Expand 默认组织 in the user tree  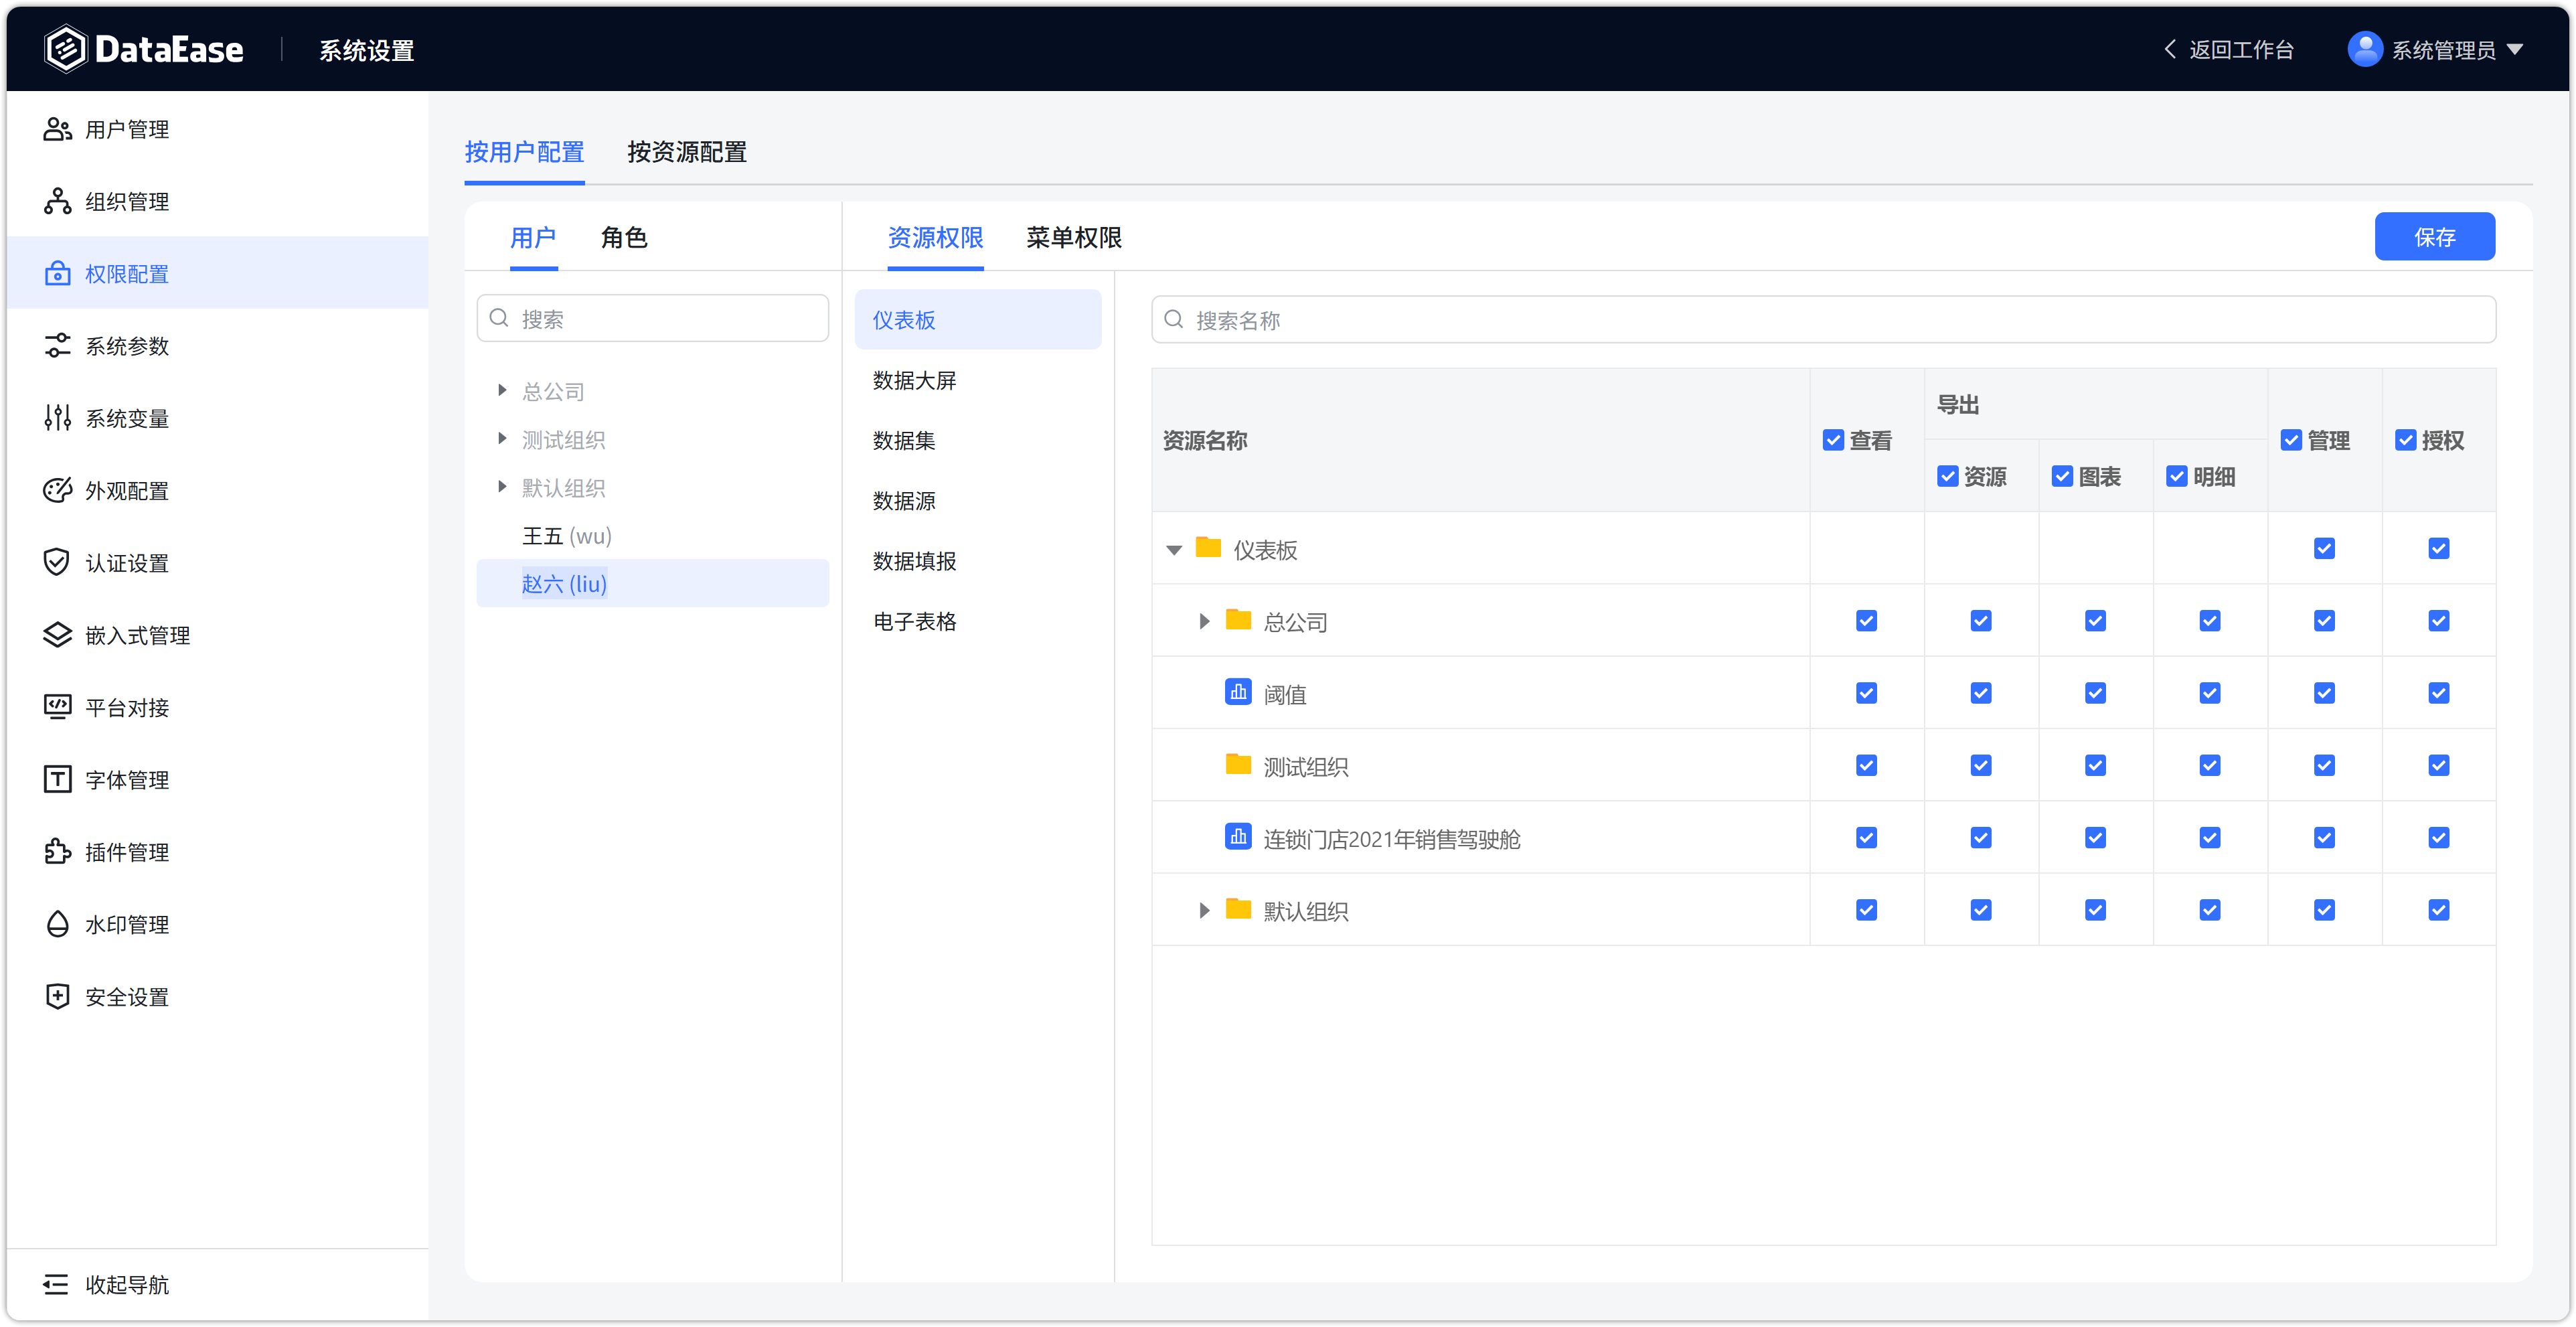click(x=502, y=486)
